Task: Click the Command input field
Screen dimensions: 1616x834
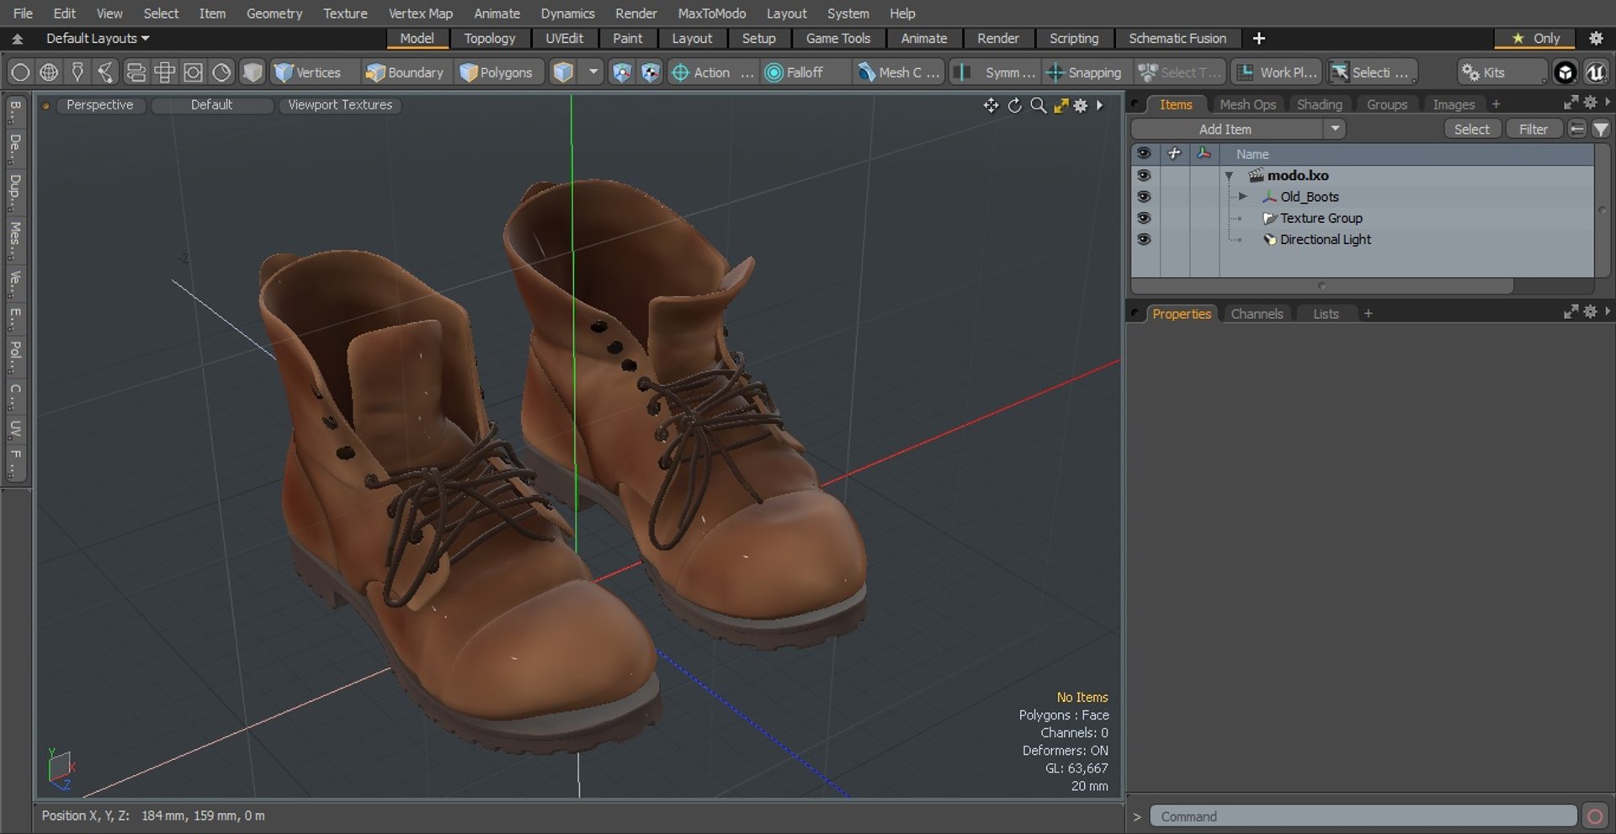Action: click(1363, 816)
